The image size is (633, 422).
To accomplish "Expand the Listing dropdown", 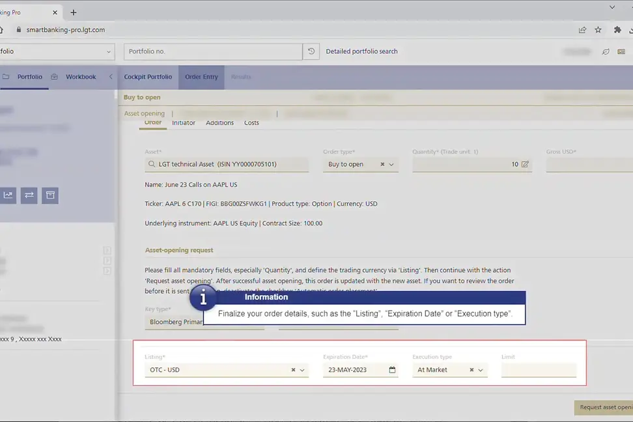I will (302, 370).
